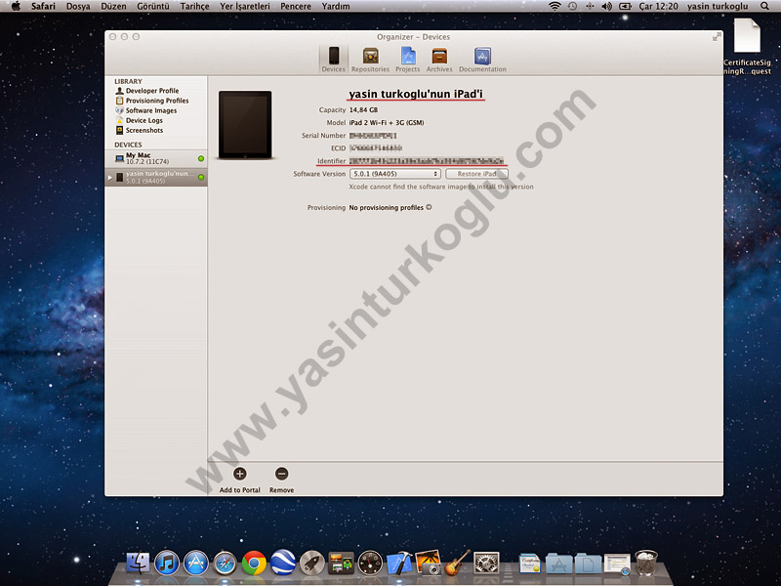Viewport: 781px width, 586px height.
Task: Click the No provisioning profiles text
Action: point(386,207)
